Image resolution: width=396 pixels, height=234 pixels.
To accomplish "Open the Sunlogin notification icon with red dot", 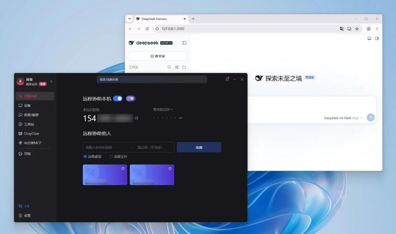I will point(227,79).
